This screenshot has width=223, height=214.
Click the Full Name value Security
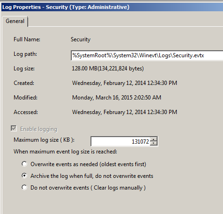tap(81, 39)
